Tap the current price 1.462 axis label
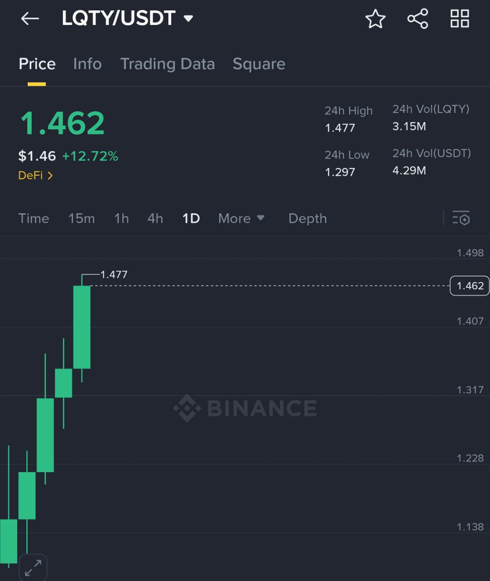Screen dimensions: 490x581 point(470,286)
